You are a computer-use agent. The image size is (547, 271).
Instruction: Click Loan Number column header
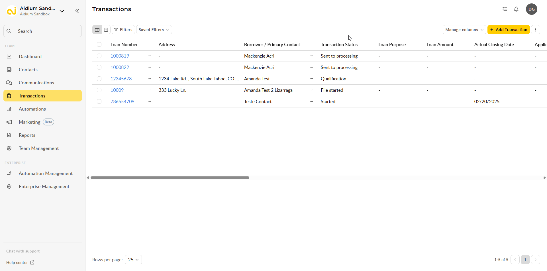pos(124,44)
